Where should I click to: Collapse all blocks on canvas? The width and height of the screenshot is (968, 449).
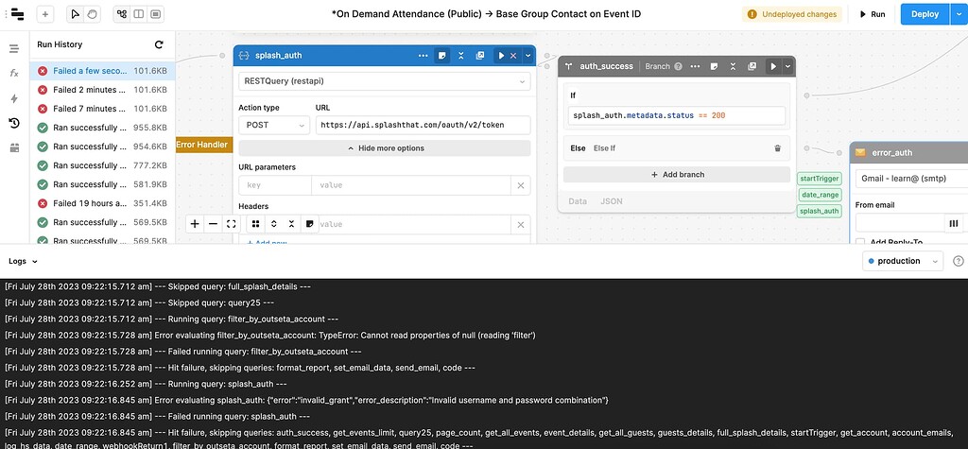point(291,224)
